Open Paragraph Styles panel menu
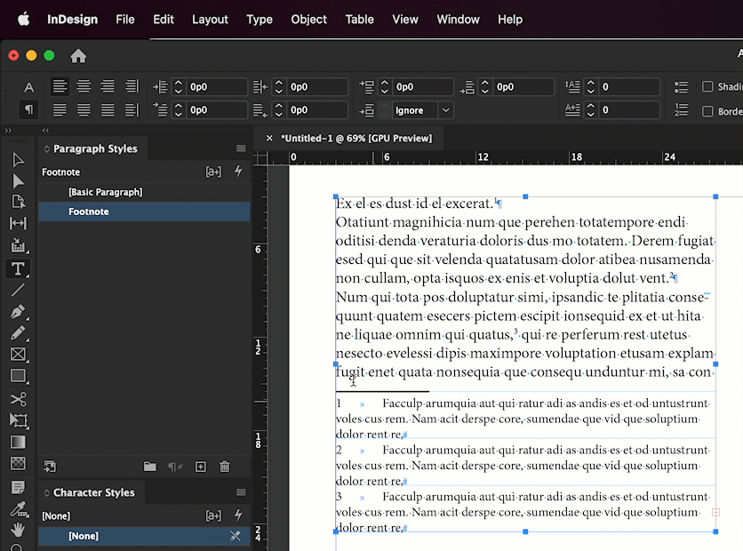This screenshot has width=743, height=551. [241, 148]
